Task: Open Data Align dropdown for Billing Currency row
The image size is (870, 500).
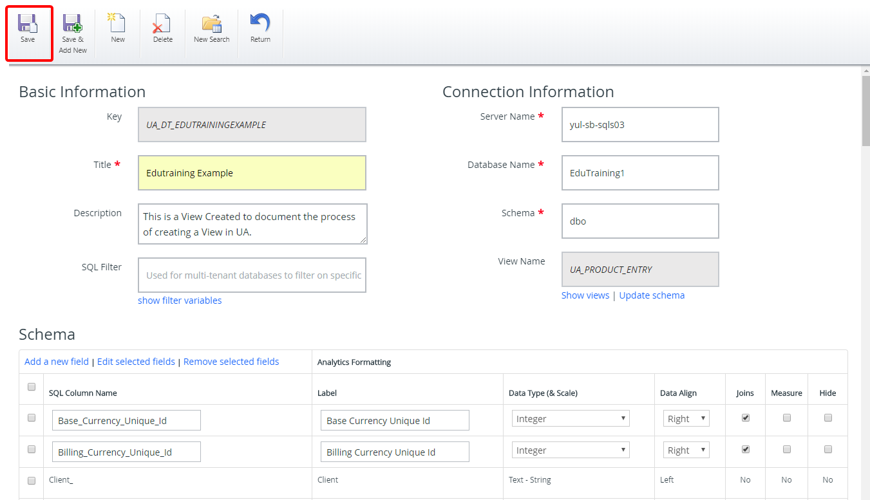Action: (686, 450)
